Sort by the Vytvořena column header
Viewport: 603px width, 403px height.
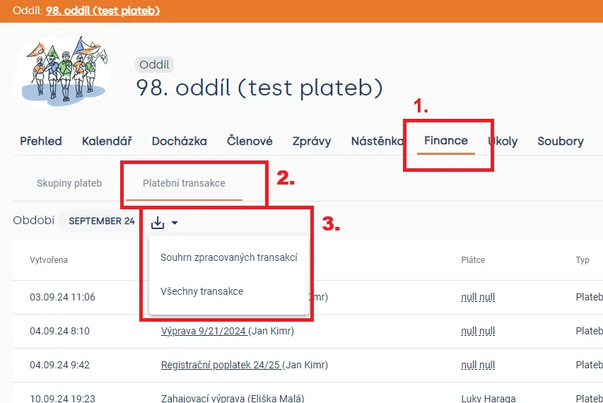pos(49,260)
